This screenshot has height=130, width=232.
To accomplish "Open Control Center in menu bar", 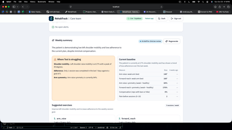I will tap(207, 2).
